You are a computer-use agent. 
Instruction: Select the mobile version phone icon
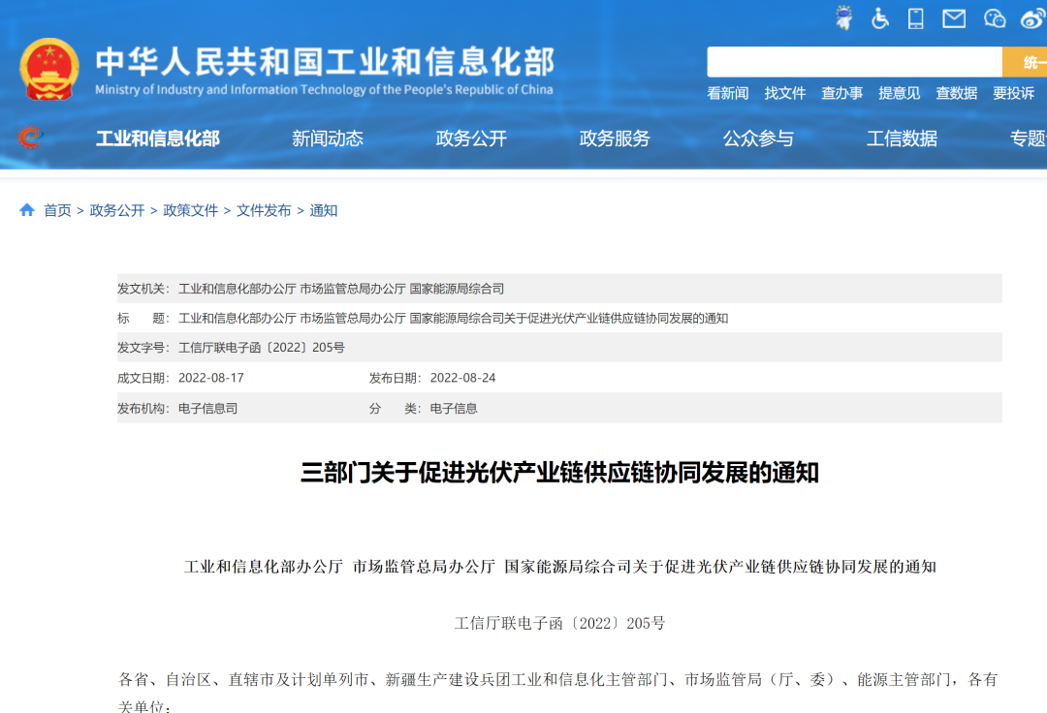[x=914, y=17]
